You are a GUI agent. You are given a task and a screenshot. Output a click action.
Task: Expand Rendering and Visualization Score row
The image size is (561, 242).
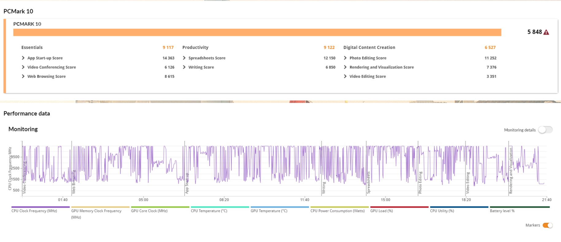pos(345,67)
